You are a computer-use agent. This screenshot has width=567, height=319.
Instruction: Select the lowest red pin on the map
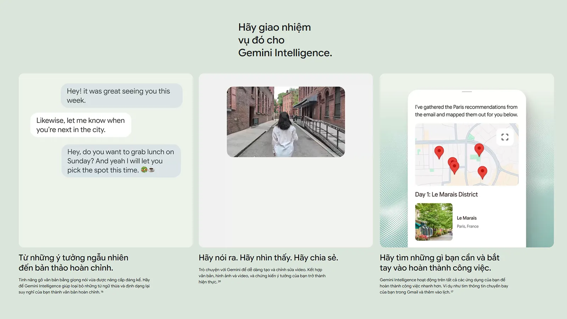click(482, 172)
